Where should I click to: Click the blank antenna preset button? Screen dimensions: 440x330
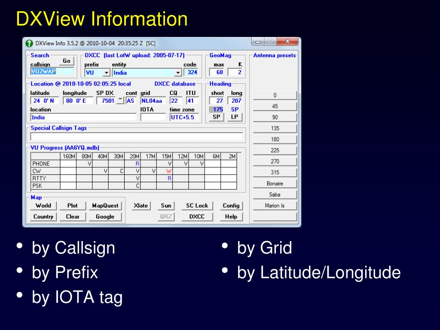click(x=275, y=217)
